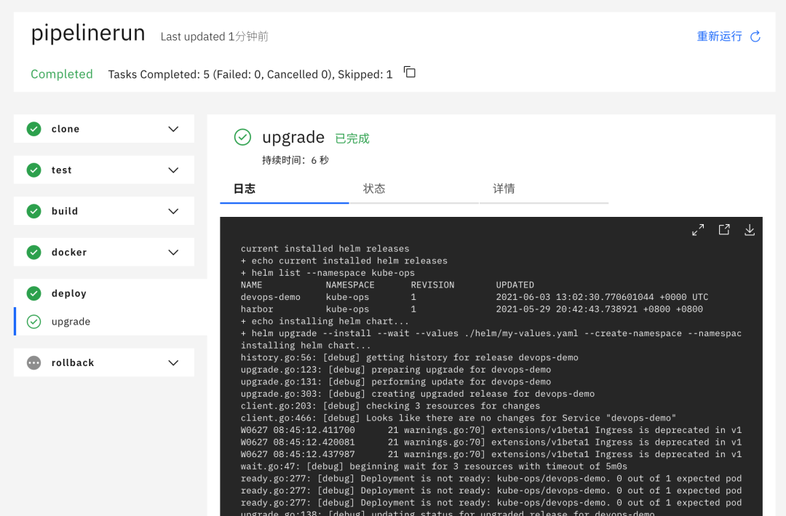Switch to the 日志 logs tab
The height and width of the screenshot is (516, 786).
(285, 189)
